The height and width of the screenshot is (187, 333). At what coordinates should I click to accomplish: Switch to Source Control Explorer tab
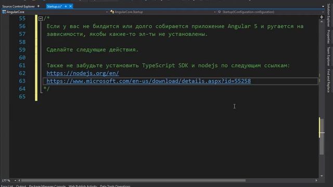19,7
